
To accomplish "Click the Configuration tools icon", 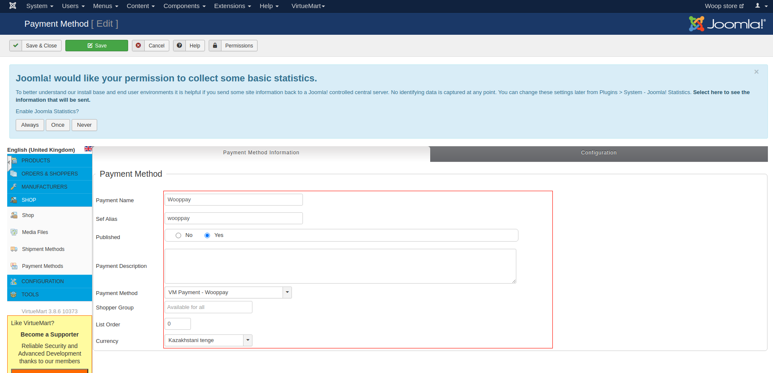I will 14,281.
